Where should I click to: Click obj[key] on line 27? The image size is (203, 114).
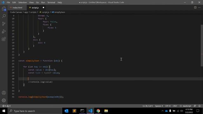(x=50, y=70)
